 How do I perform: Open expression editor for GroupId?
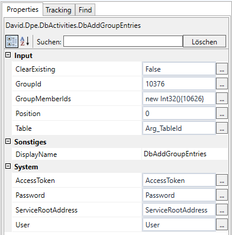point(222,84)
